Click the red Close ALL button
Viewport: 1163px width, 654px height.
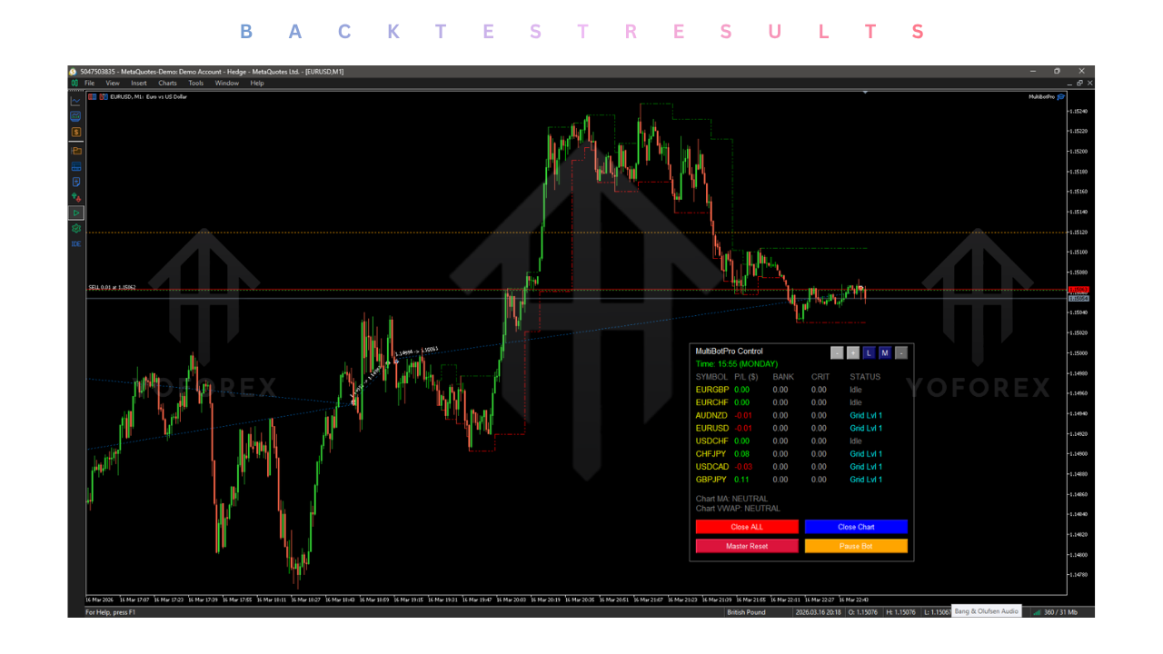(x=747, y=527)
